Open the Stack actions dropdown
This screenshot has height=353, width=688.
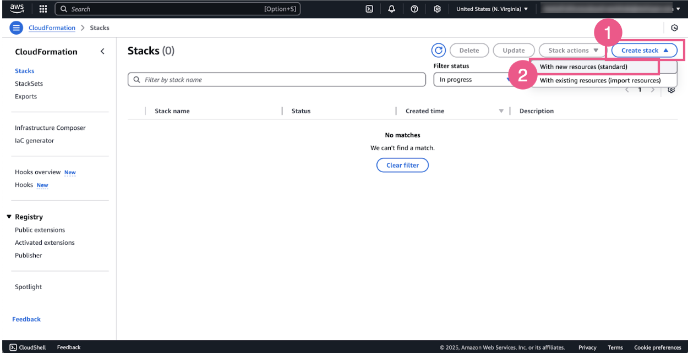coord(573,50)
